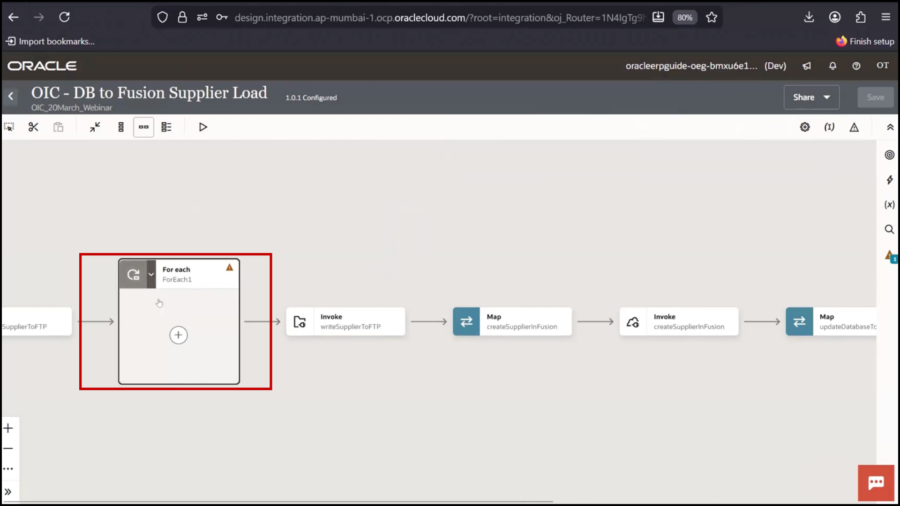Zoom out canvas with minus button
This screenshot has height=506, width=900.
(x=8, y=448)
